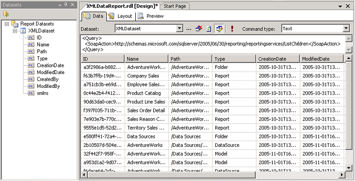Image resolution: width=355 pixels, height=181 pixels.
Task: Click the Refresh fields toolbar icon
Action: pyautogui.click(x=209, y=29)
